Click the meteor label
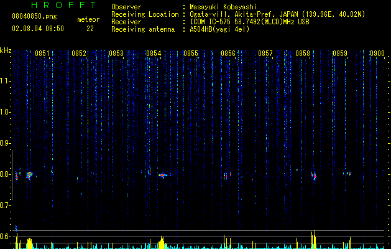The height and width of the screenshot is (249, 391). pyautogui.click(x=88, y=19)
